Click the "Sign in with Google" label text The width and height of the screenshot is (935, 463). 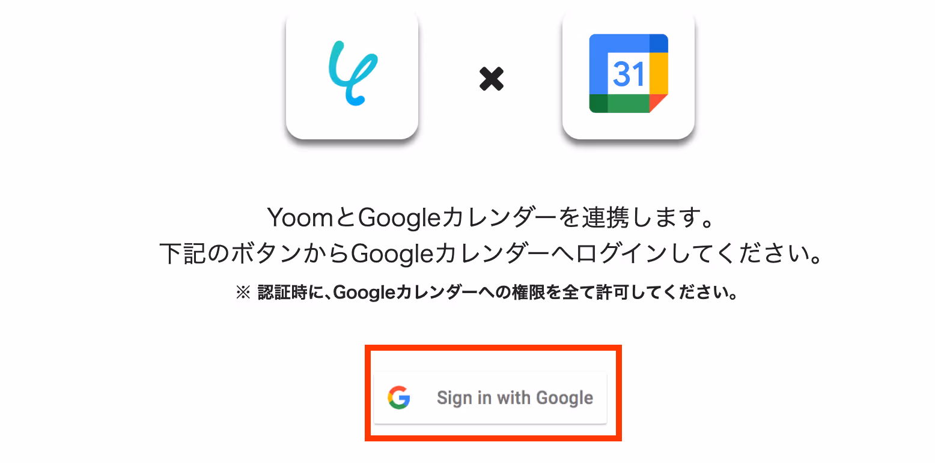click(515, 398)
